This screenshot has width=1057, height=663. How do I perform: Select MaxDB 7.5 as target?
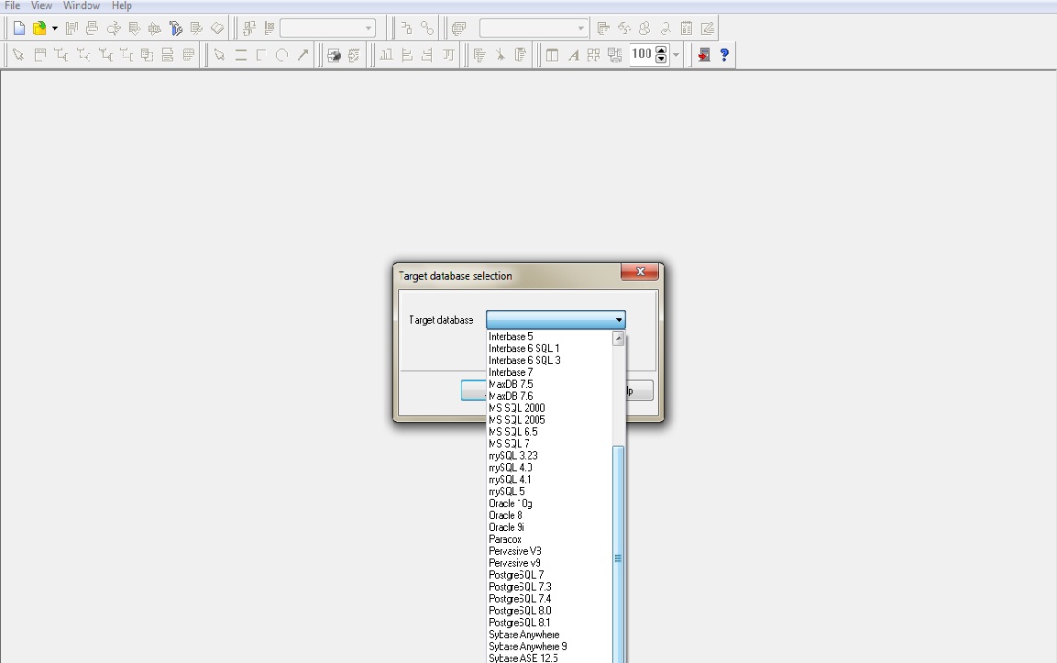[x=549, y=384]
